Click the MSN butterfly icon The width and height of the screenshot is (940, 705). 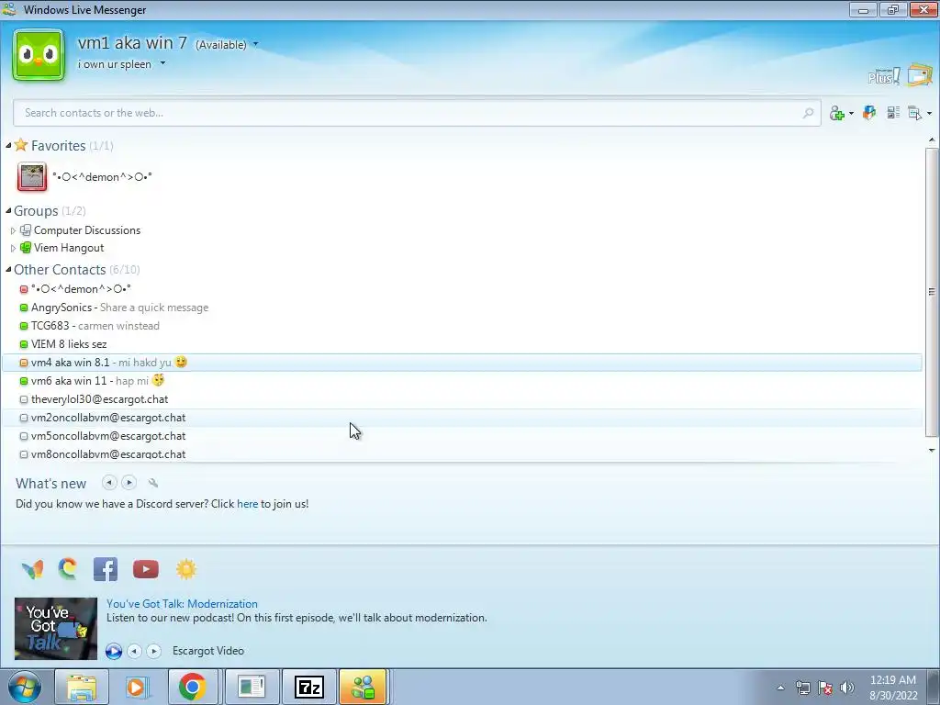tap(32, 569)
